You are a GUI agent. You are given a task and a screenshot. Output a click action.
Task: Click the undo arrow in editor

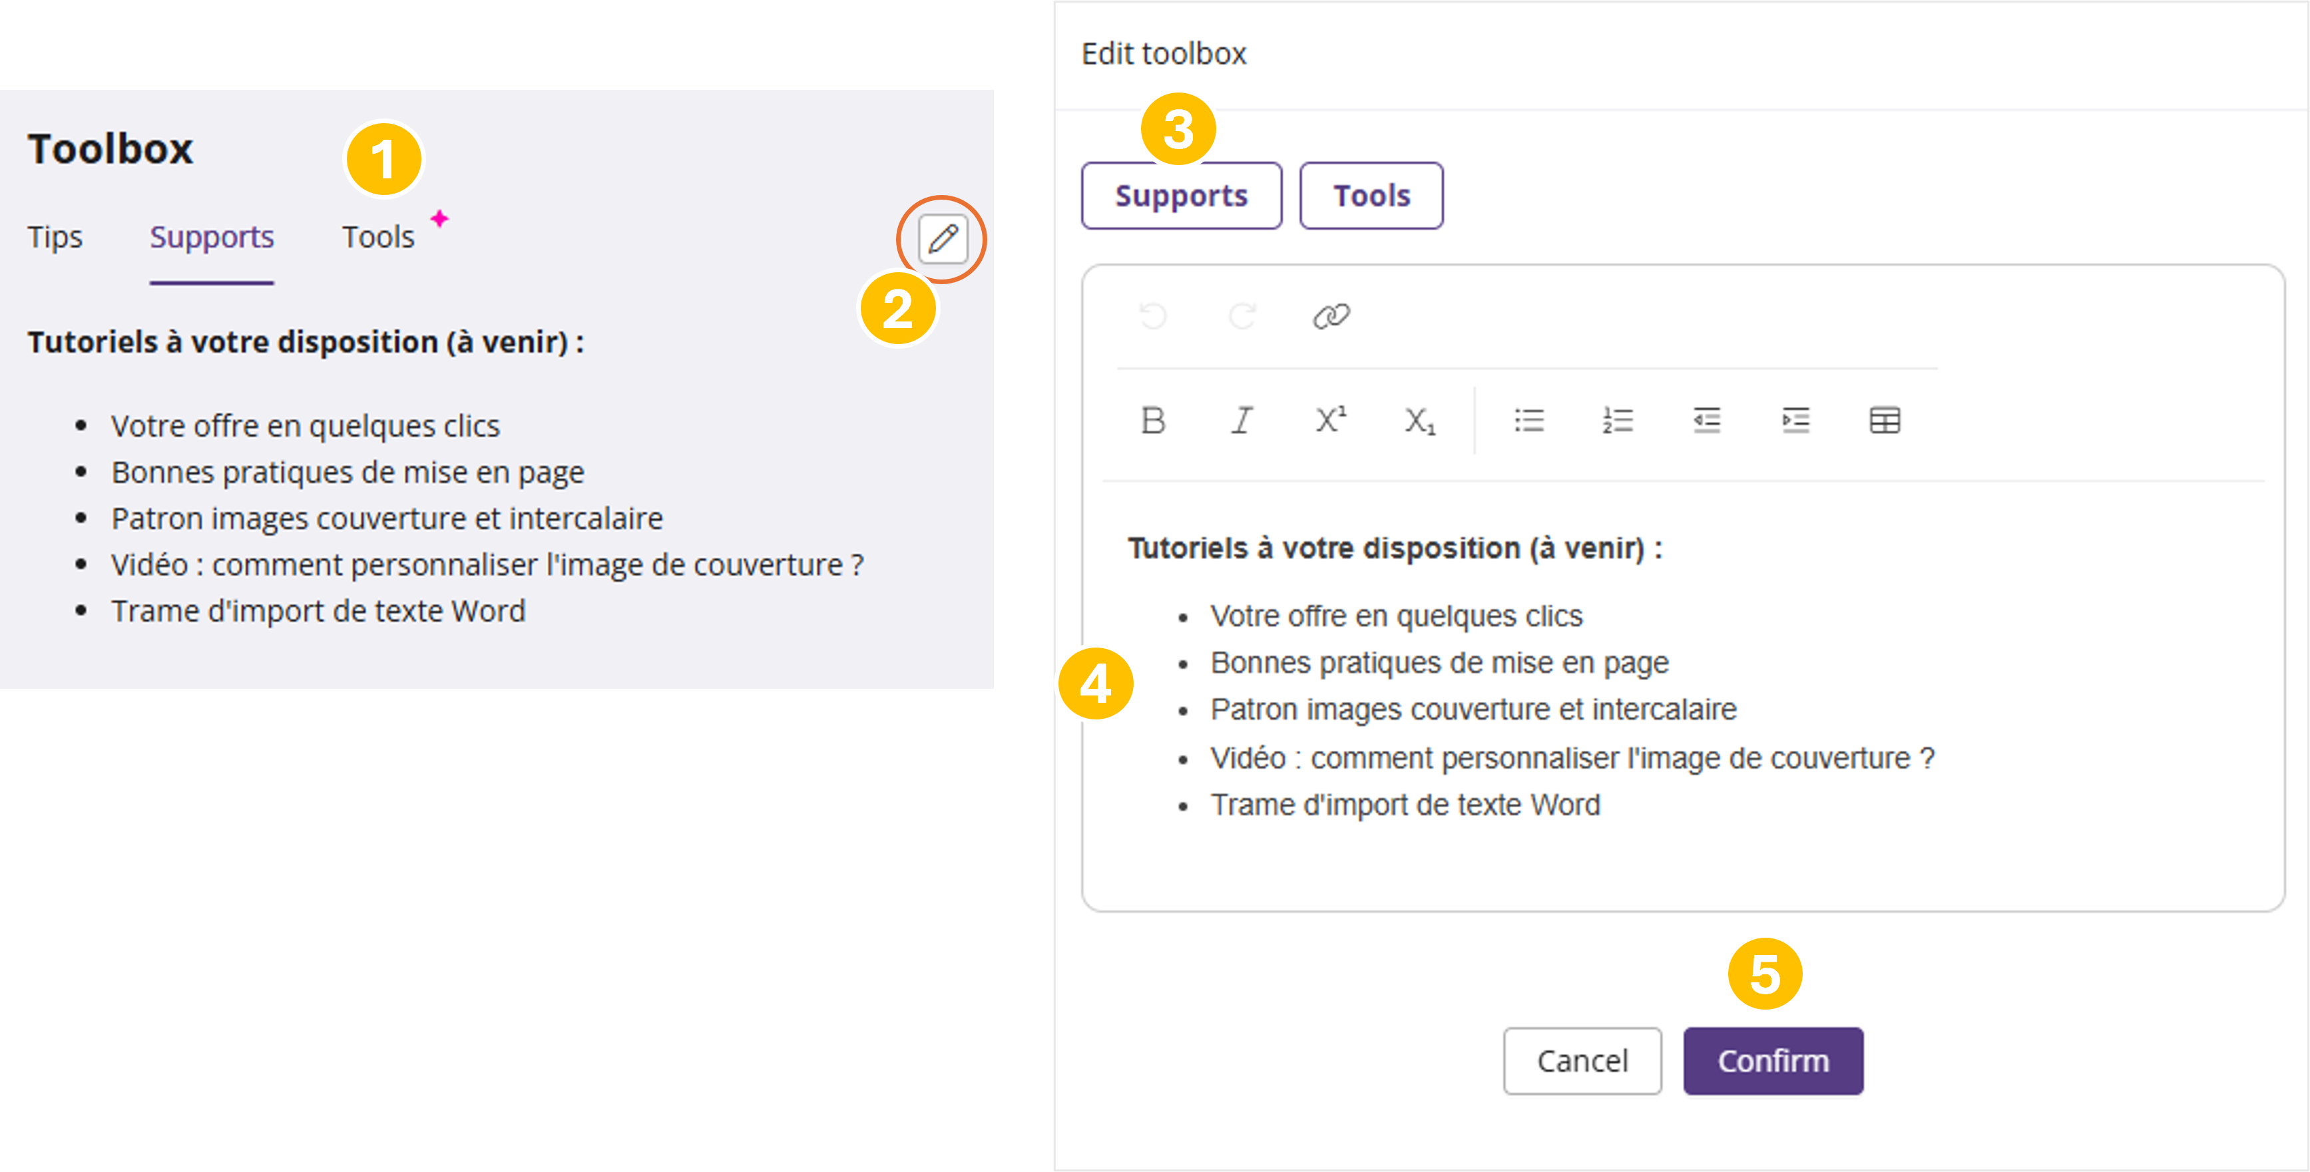click(1152, 315)
